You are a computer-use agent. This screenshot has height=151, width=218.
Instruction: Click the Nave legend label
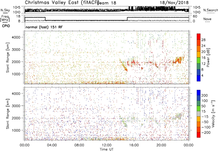[x=207, y=19]
